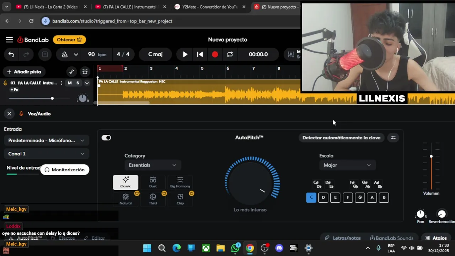Open the 4 / 4 time signature selector

click(x=123, y=54)
